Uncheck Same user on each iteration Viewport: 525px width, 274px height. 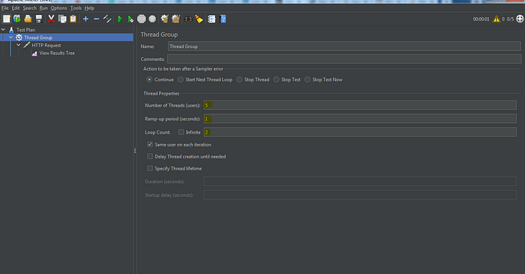click(x=150, y=144)
